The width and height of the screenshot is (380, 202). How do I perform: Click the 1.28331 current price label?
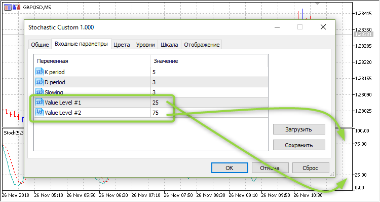pyautogui.click(x=363, y=34)
